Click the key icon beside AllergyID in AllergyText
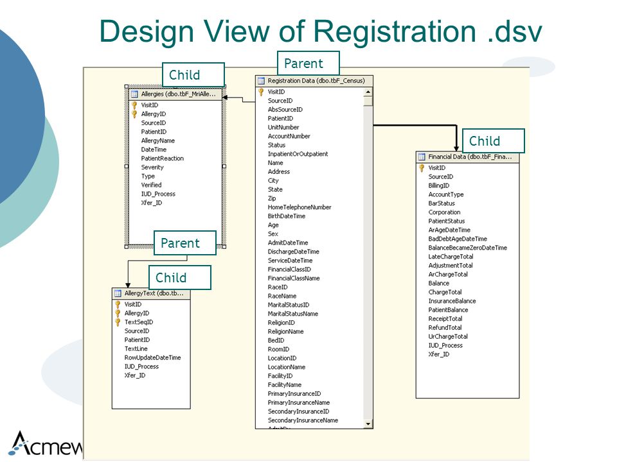This screenshot has height=462, width=617. coord(118,314)
